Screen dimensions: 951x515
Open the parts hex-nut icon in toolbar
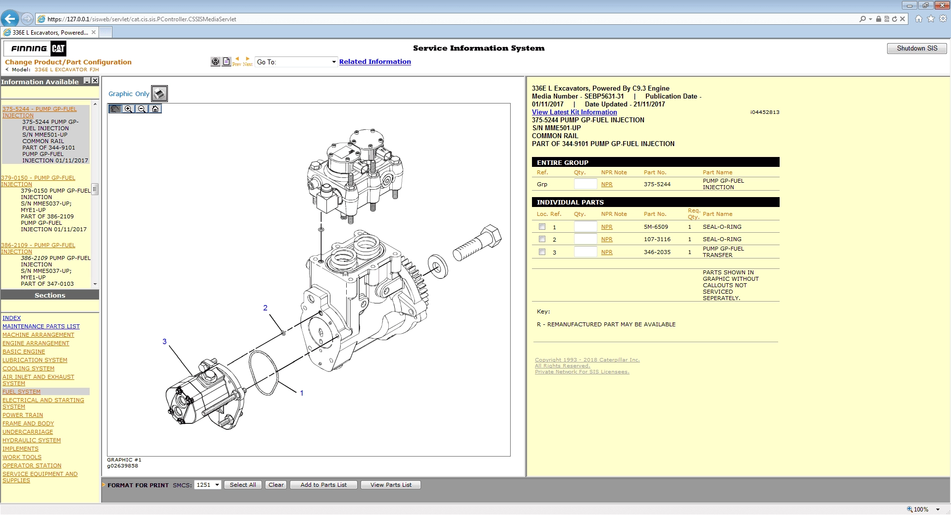click(215, 62)
